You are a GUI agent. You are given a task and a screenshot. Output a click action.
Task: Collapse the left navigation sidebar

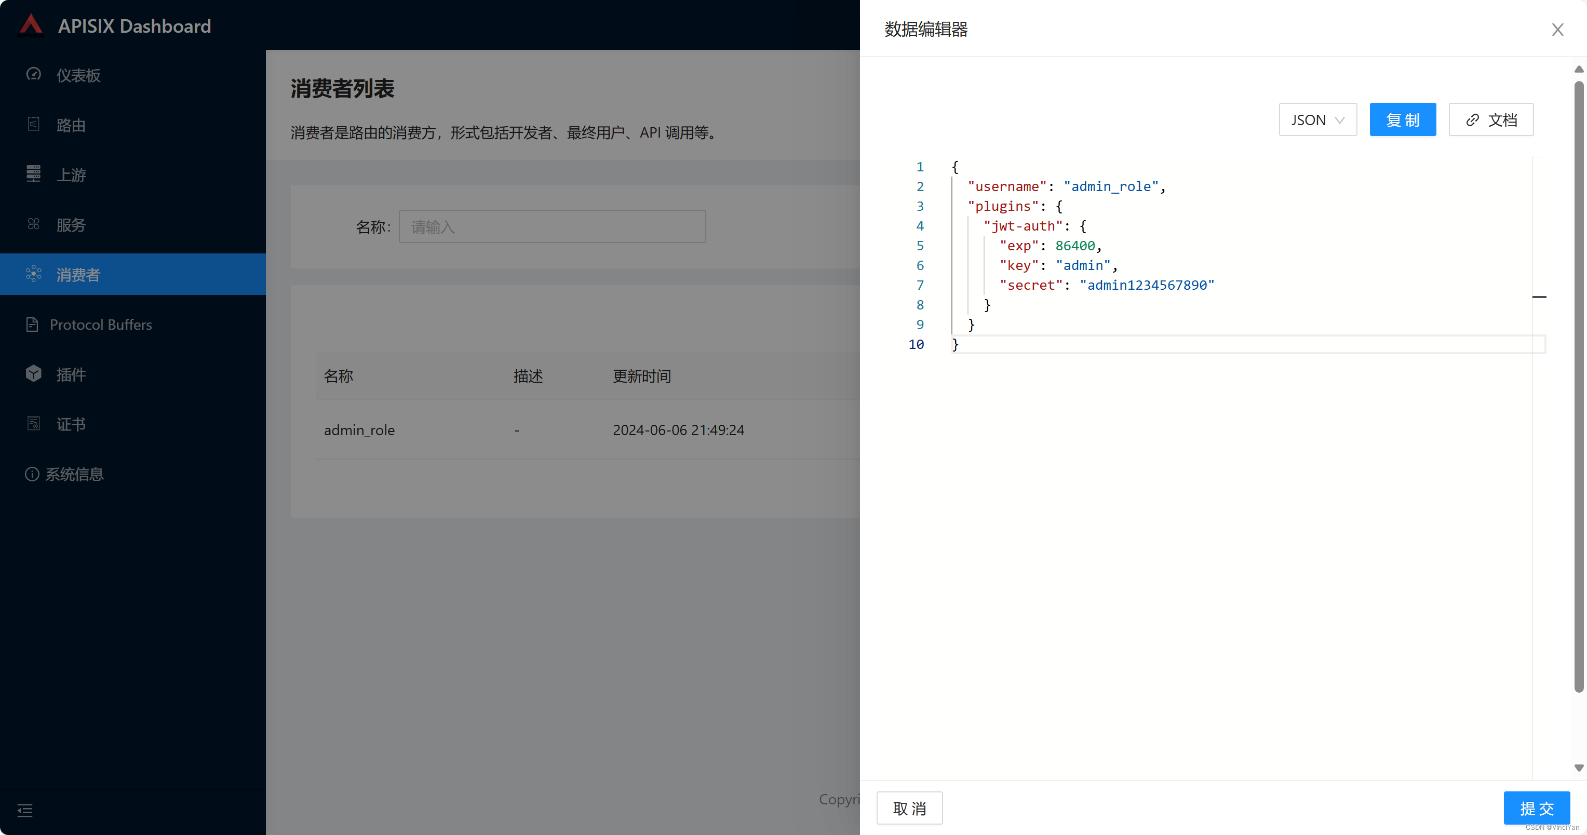coord(24,811)
